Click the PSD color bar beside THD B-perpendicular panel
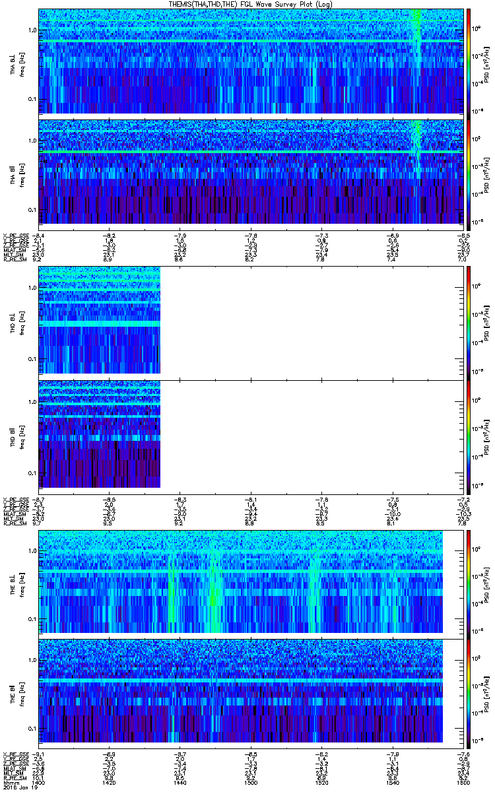 pyautogui.click(x=469, y=323)
